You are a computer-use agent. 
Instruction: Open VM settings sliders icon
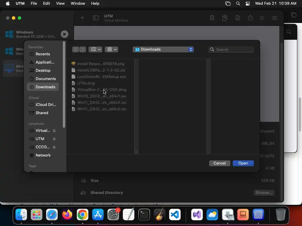pos(275,18)
